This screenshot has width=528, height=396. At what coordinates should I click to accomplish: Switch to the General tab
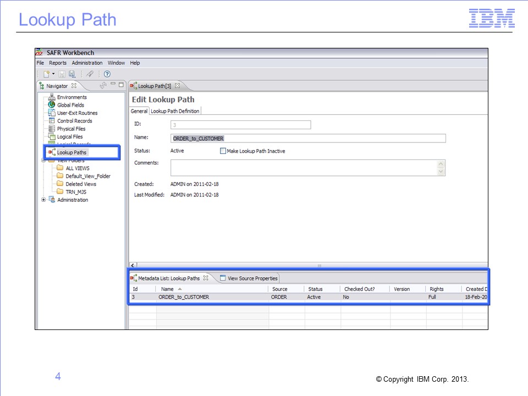139,111
